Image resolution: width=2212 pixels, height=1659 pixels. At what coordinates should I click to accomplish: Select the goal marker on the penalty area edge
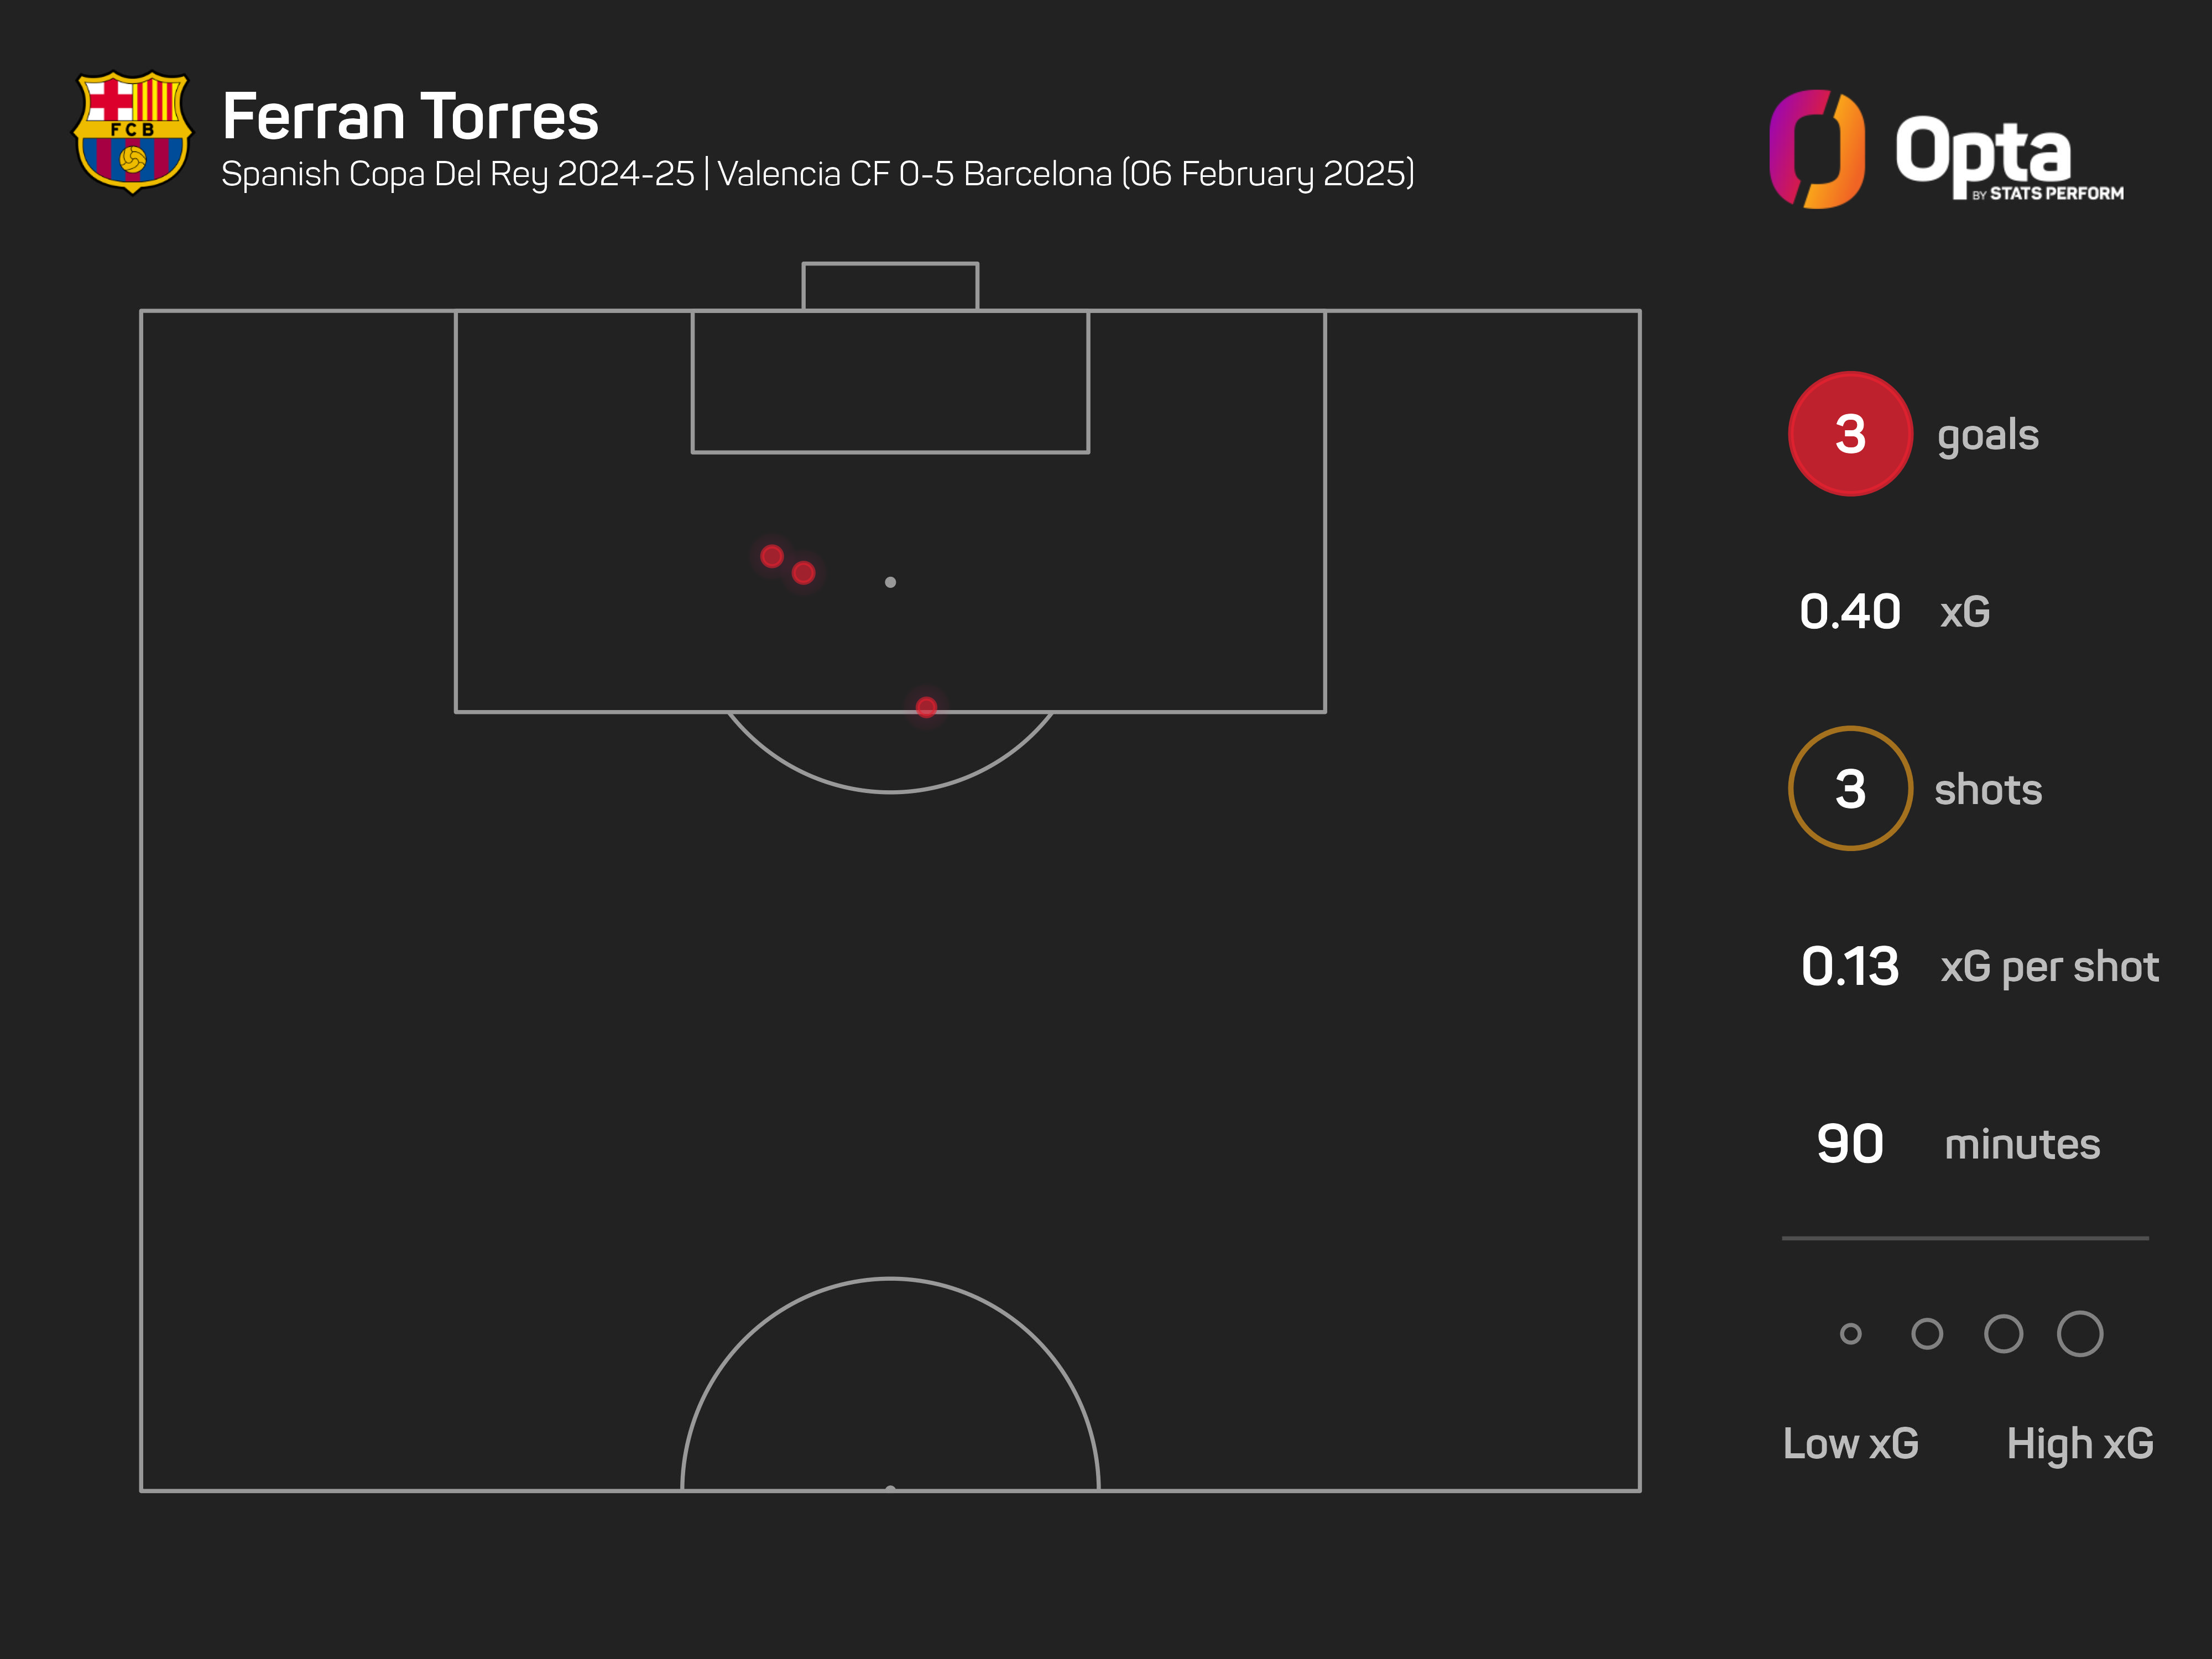point(926,707)
